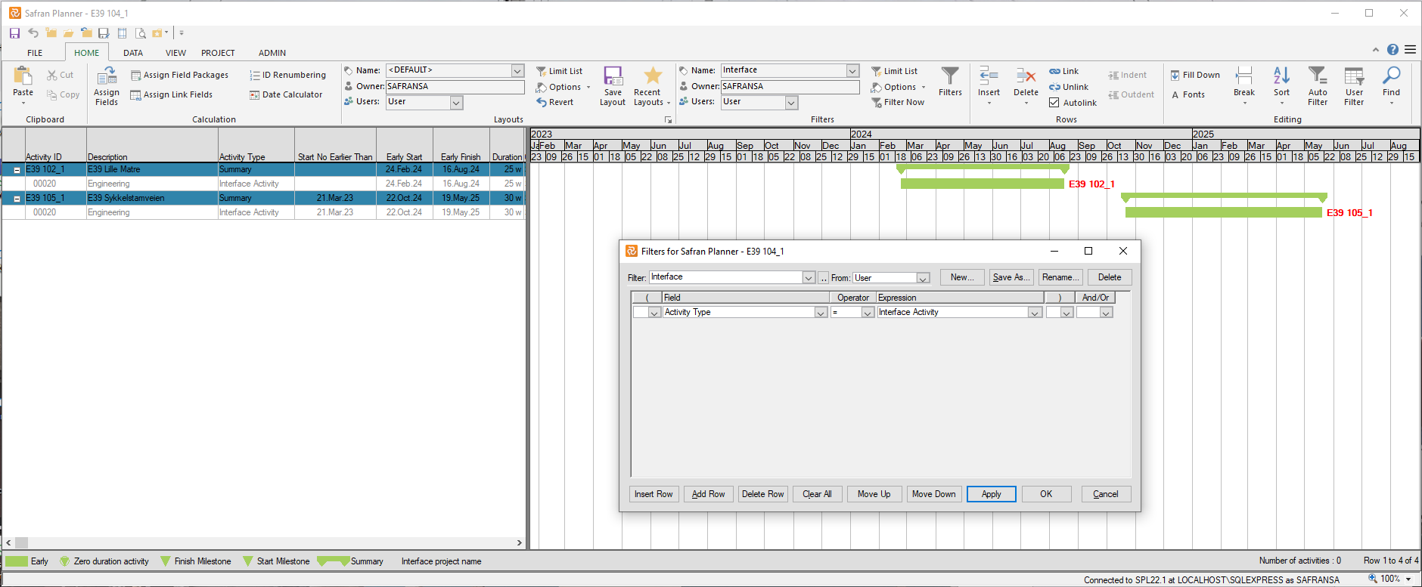The height and width of the screenshot is (587, 1422).
Task: Collapse the E39 105_1 summary row
Action: point(17,199)
